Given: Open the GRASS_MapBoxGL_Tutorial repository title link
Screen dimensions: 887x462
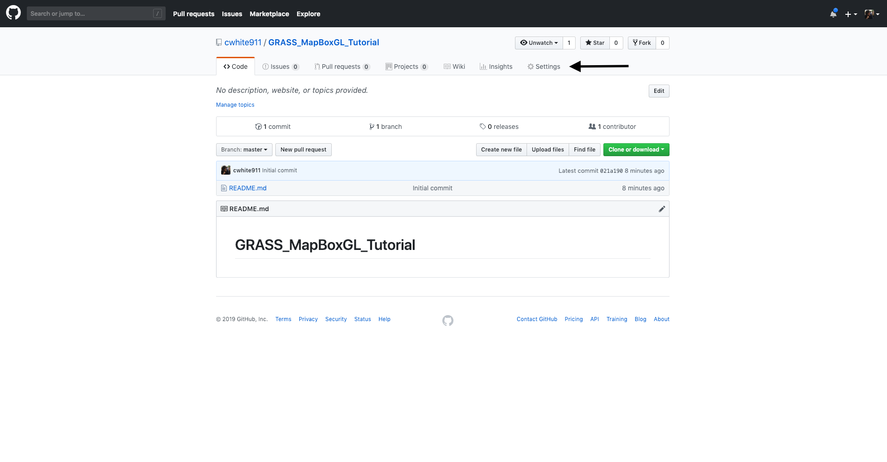Looking at the screenshot, I should 323,43.
